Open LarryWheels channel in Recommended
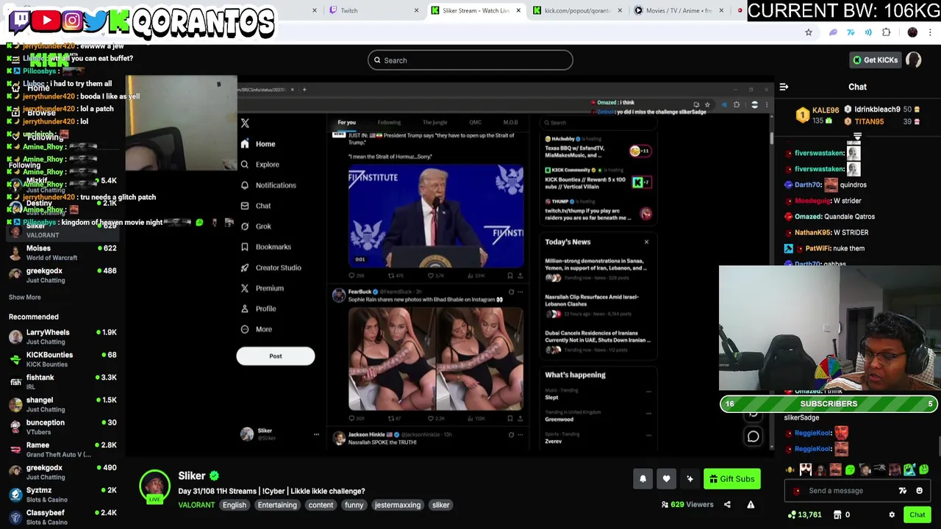The height and width of the screenshot is (529, 941). pyautogui.click(x=62, y=337)
